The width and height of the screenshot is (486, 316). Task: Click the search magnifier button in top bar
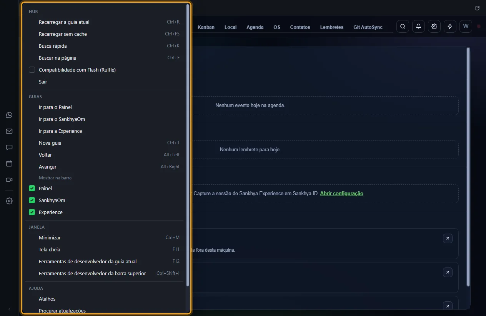[x=403, y=27]
